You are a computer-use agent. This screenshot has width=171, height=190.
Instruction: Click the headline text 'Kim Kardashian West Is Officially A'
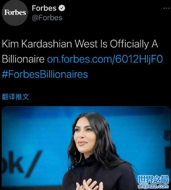click(80, 44)
